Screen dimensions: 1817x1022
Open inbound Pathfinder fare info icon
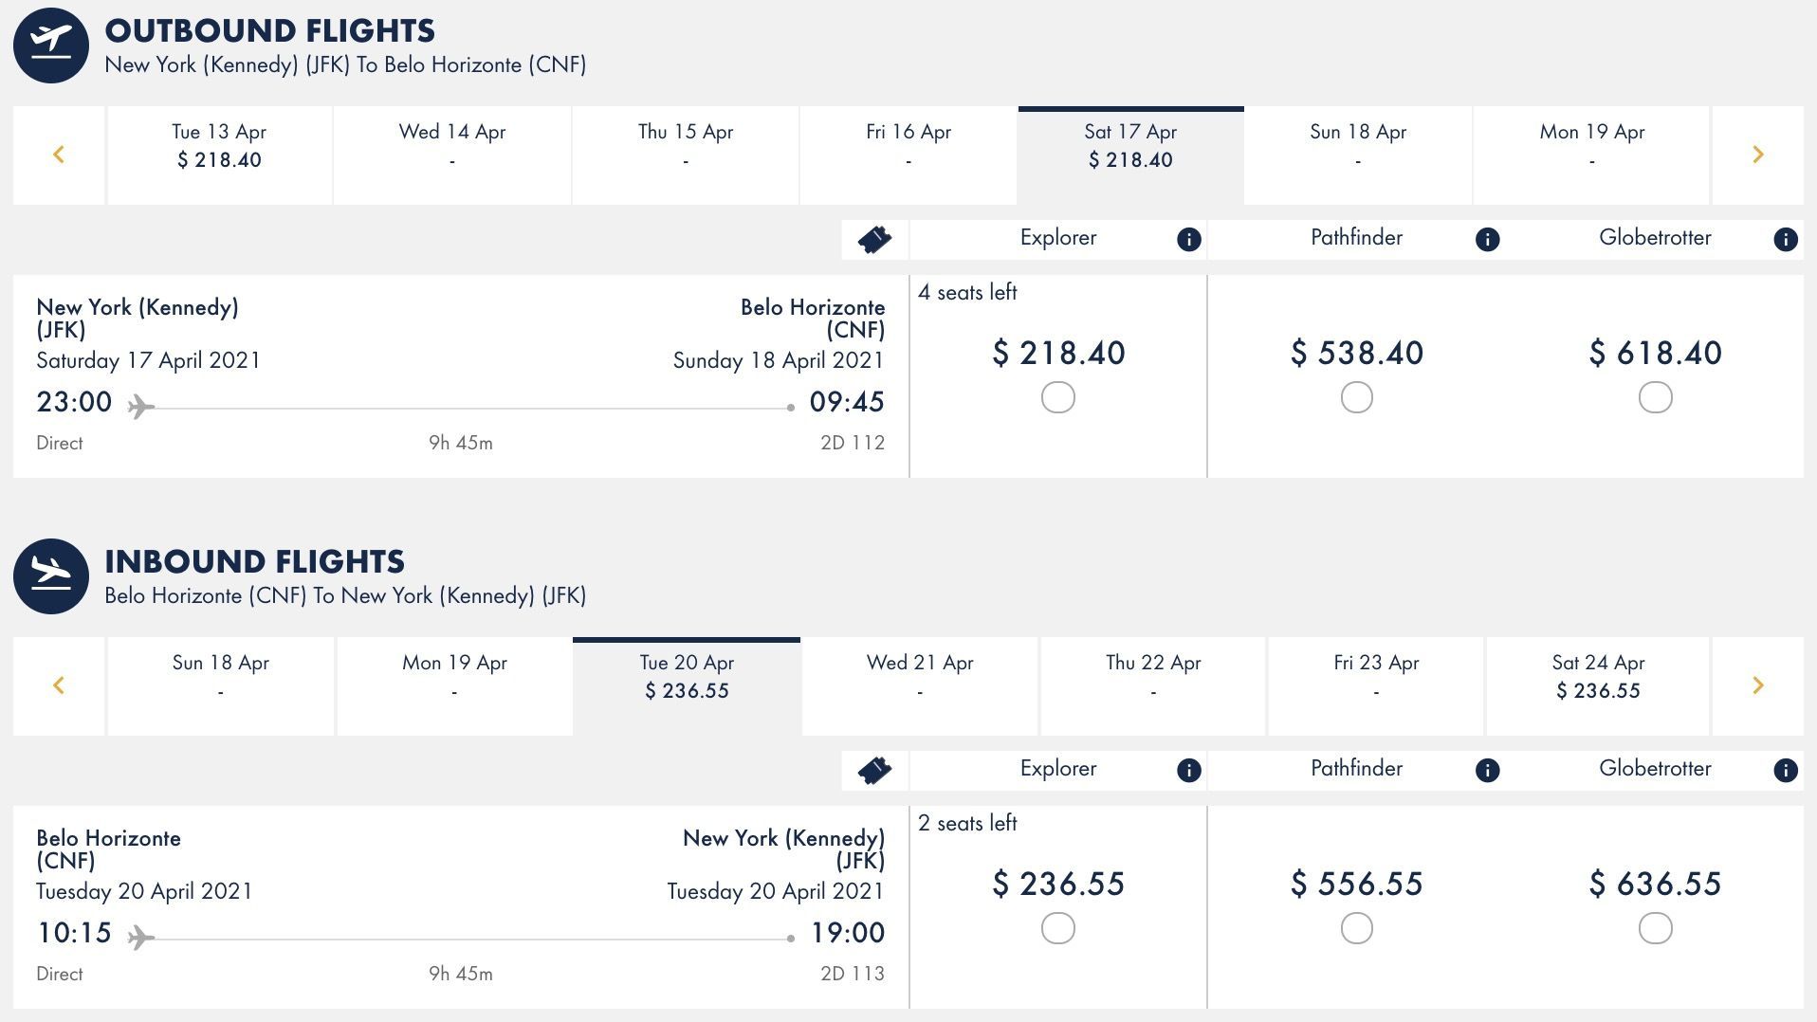[1487, 771]
